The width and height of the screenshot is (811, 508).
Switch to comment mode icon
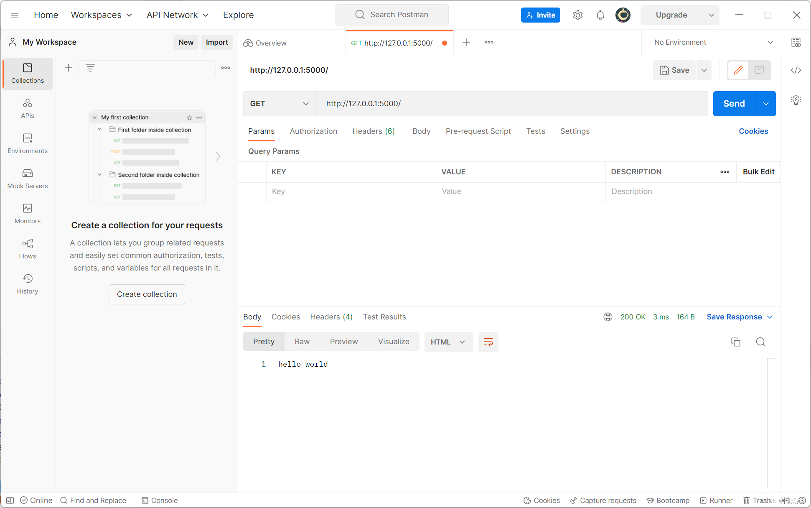click(x=759, y=70)
